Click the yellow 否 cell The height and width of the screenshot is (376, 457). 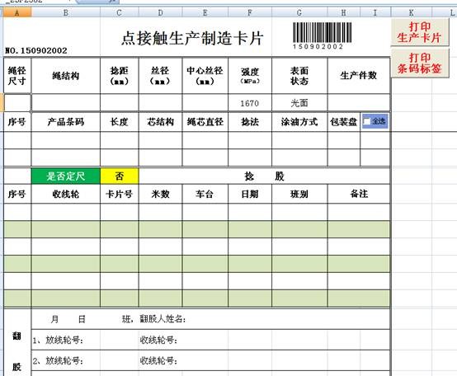[x=120, y=176]
